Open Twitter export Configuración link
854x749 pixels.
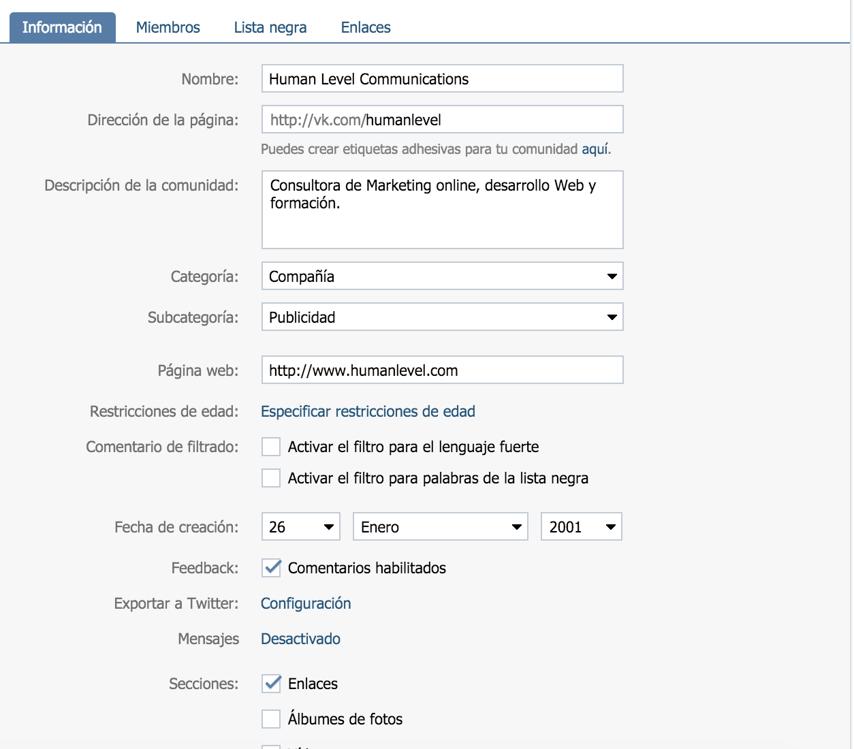point(306,603)
